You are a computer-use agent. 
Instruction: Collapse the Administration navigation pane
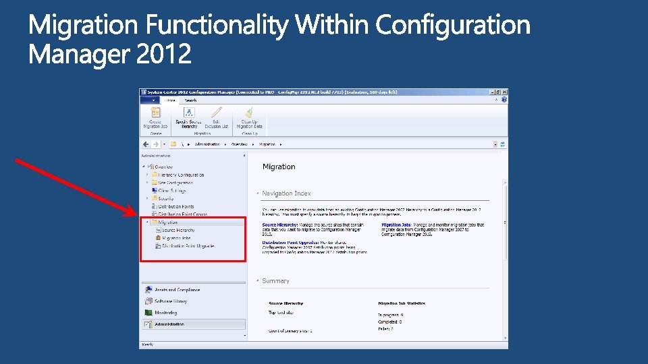[x=244, y=156]
